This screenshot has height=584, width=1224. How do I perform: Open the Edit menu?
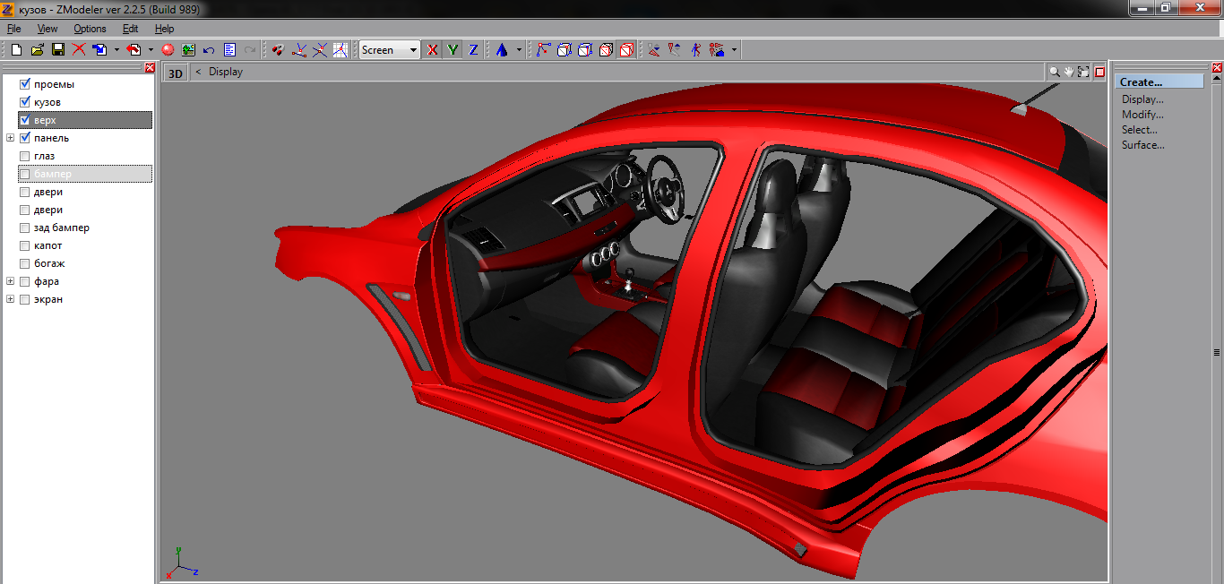[130, 29]
